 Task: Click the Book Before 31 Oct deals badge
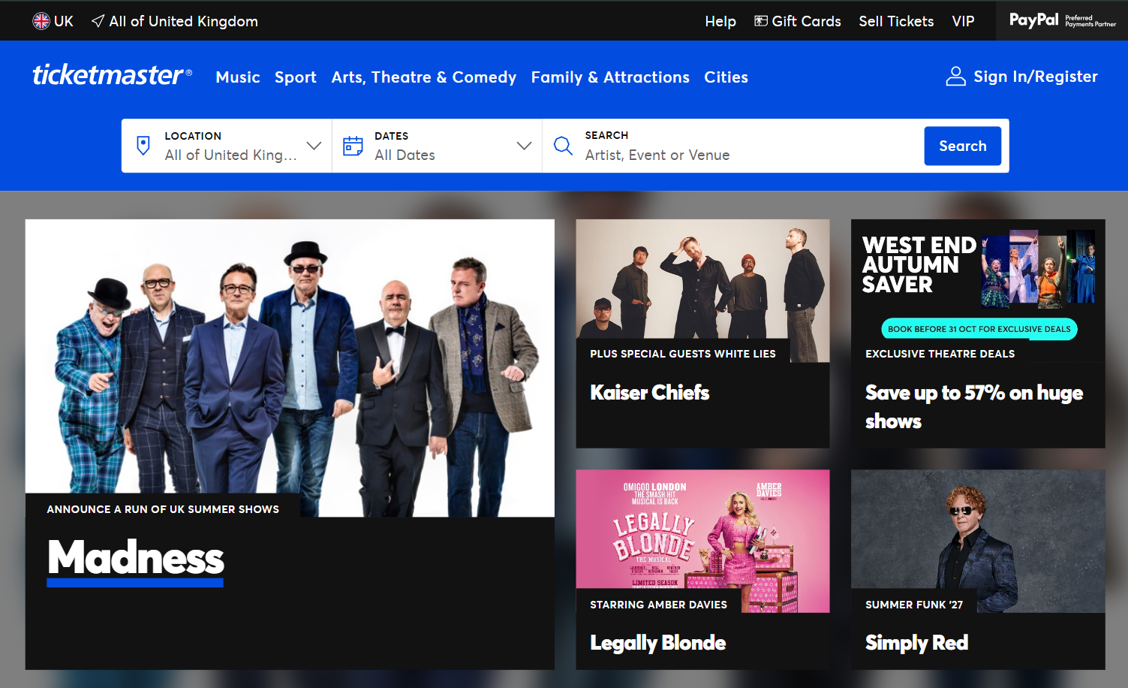point(979,329)
